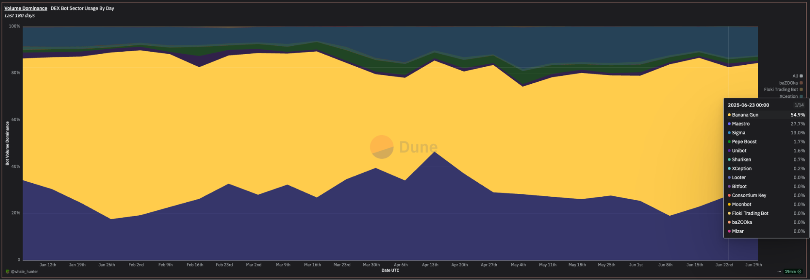The height and width of the screenshot is (280, 810).
Task: Click the 100% y-axis tick label
Action: tap(15, 26)
